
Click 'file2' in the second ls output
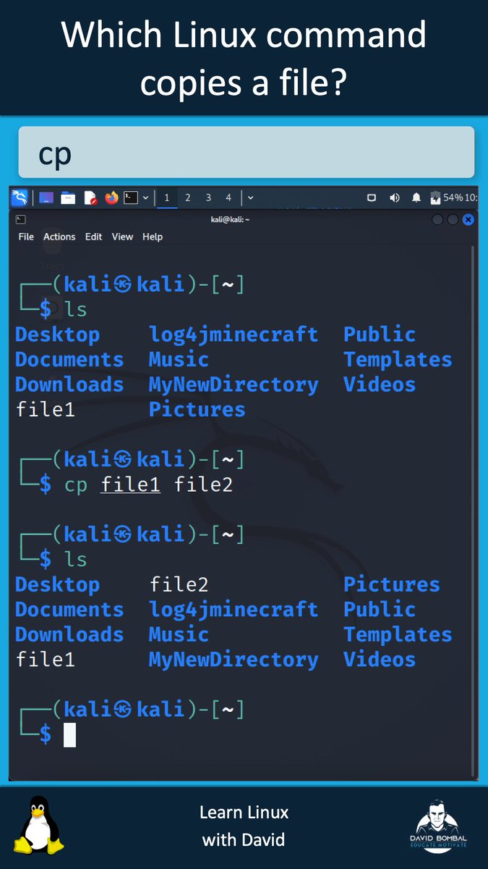[179, 584]
